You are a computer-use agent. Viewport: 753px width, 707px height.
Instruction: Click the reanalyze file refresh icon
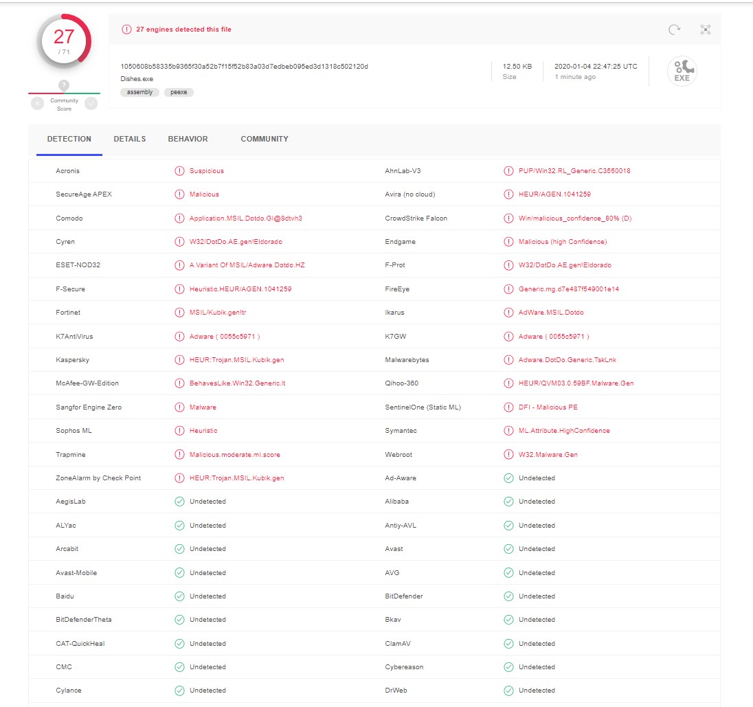pyautogui.click(x=674, y=30)
